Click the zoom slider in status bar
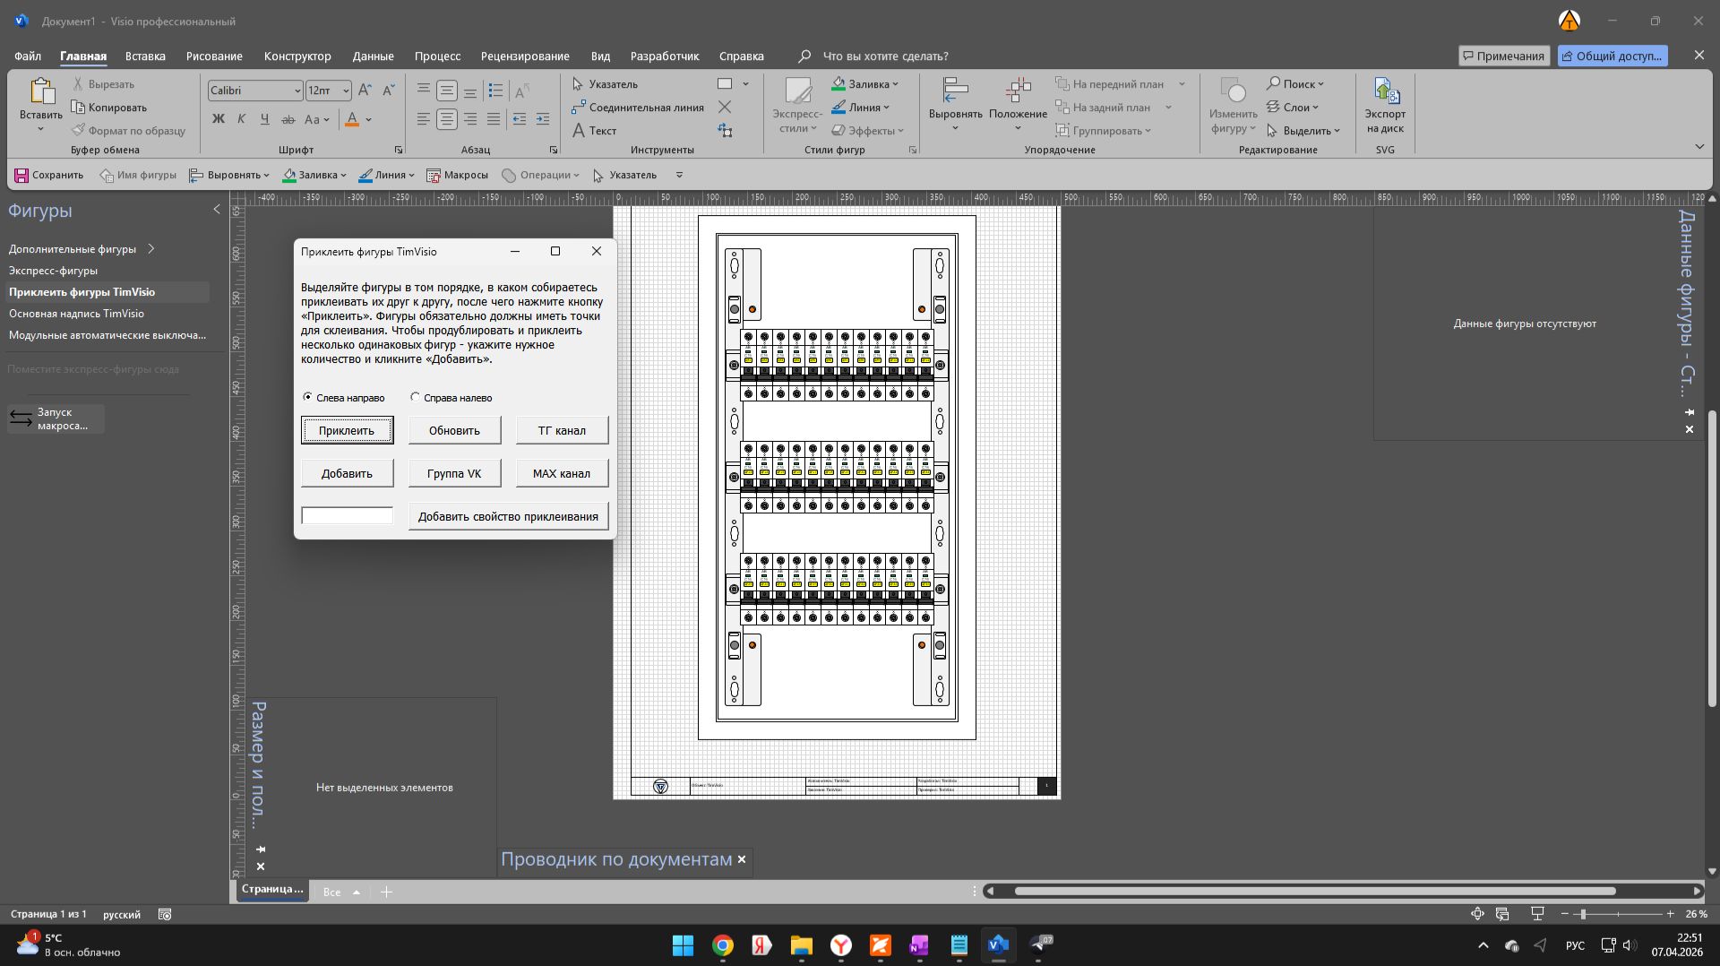The width and height of the screenshot is (1720, 966). (x=1583, y=914)
